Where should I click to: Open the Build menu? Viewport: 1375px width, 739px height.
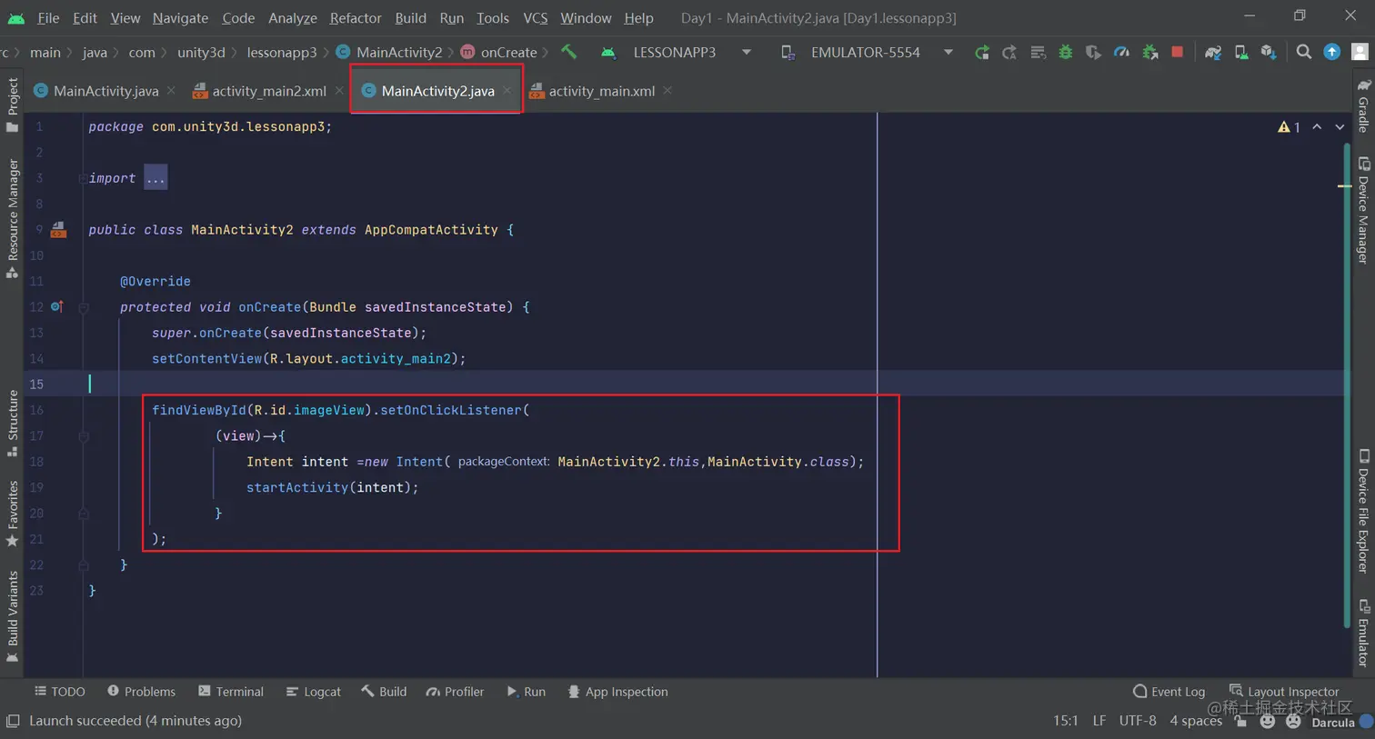click(x=410, y=17)
